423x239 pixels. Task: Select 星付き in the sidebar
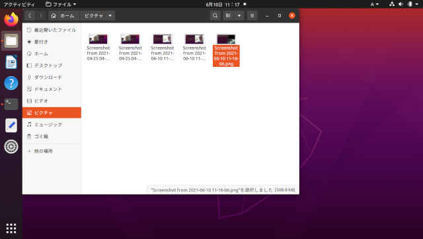pyautogui.click(x=52, y=42)
